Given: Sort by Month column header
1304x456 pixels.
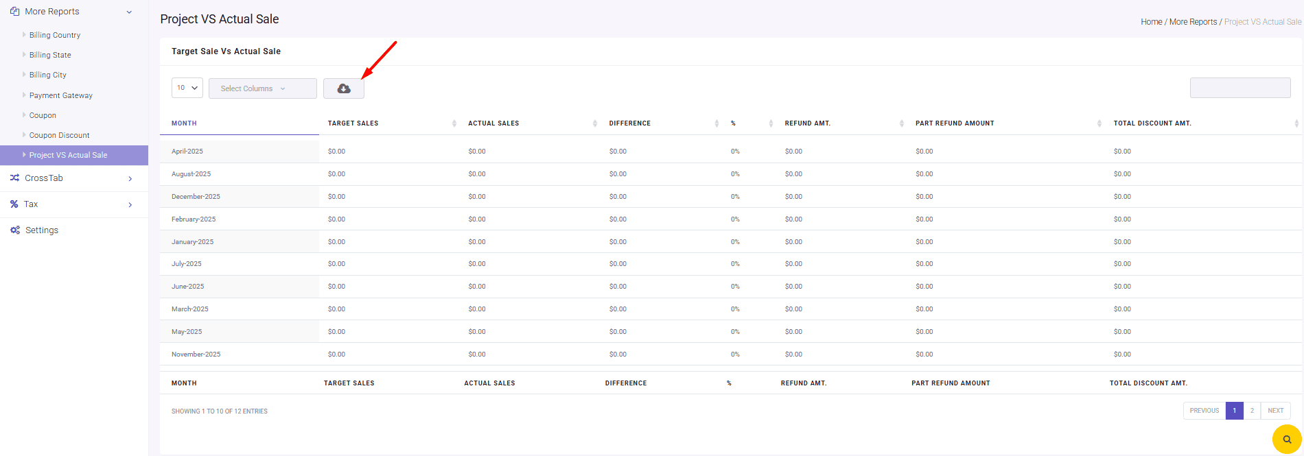Looking at the screenshot, I should click(x=240, y=123).
